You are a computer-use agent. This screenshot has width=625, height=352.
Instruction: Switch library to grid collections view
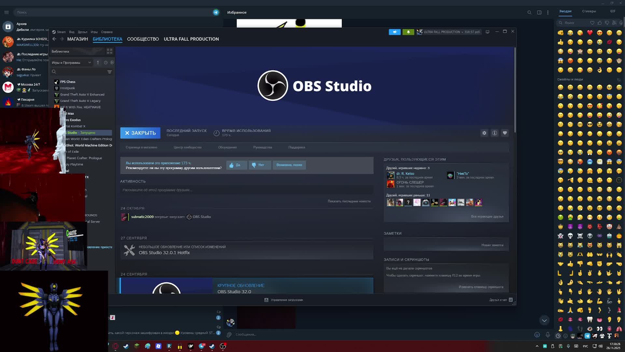pyautogui.click(x=109, y=51)
